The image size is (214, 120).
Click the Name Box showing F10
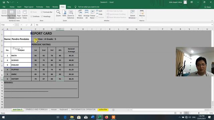tap(7, 25)
